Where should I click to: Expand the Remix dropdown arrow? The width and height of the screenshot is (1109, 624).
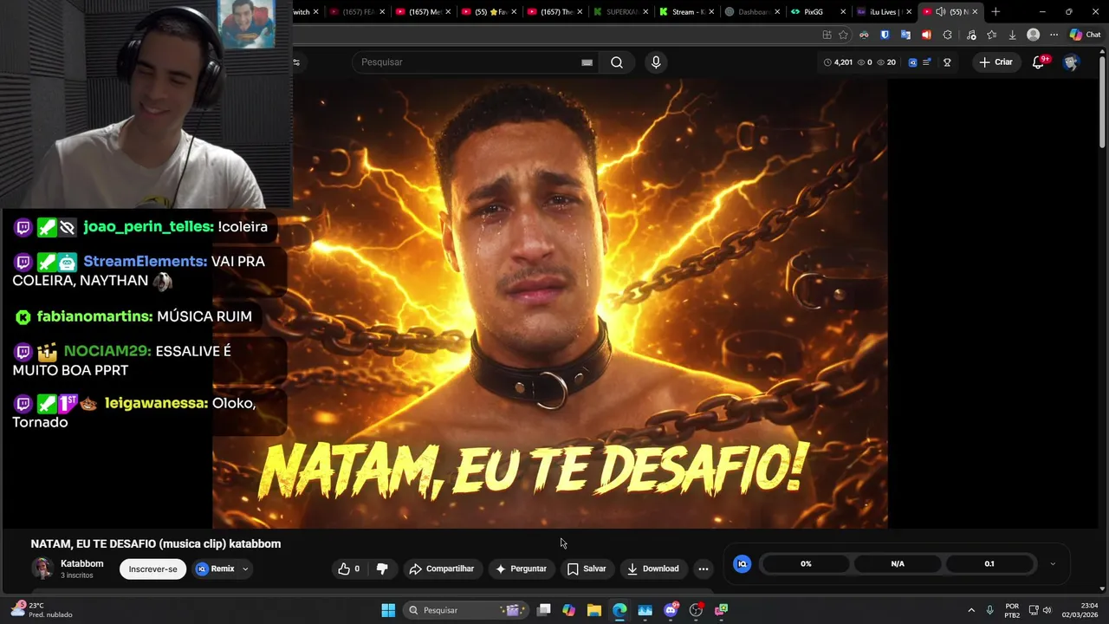[x=245, y=569]
